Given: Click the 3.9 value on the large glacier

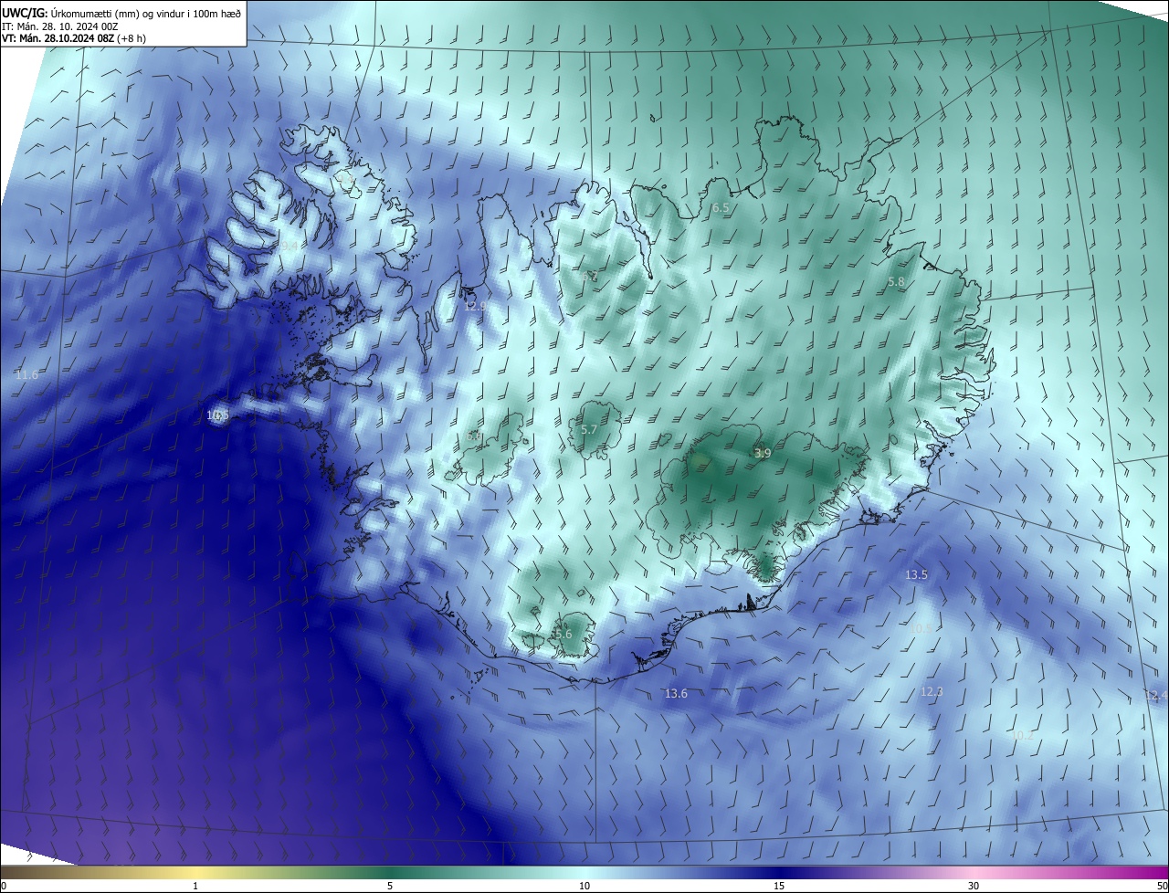Looking at the screenshot, I should [x=763, y=453].
